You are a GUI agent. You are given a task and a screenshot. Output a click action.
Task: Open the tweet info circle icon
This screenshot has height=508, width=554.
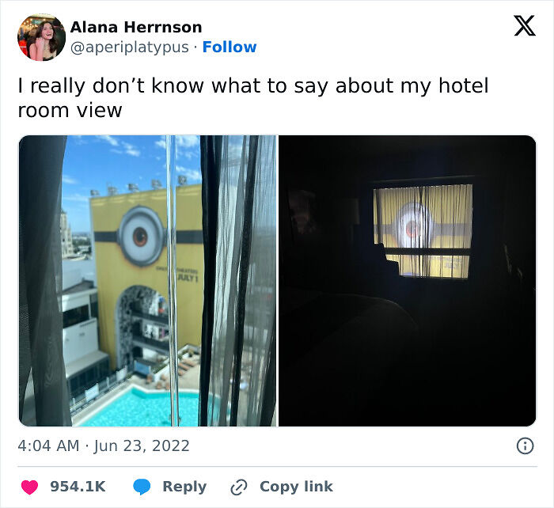point(525,445)
